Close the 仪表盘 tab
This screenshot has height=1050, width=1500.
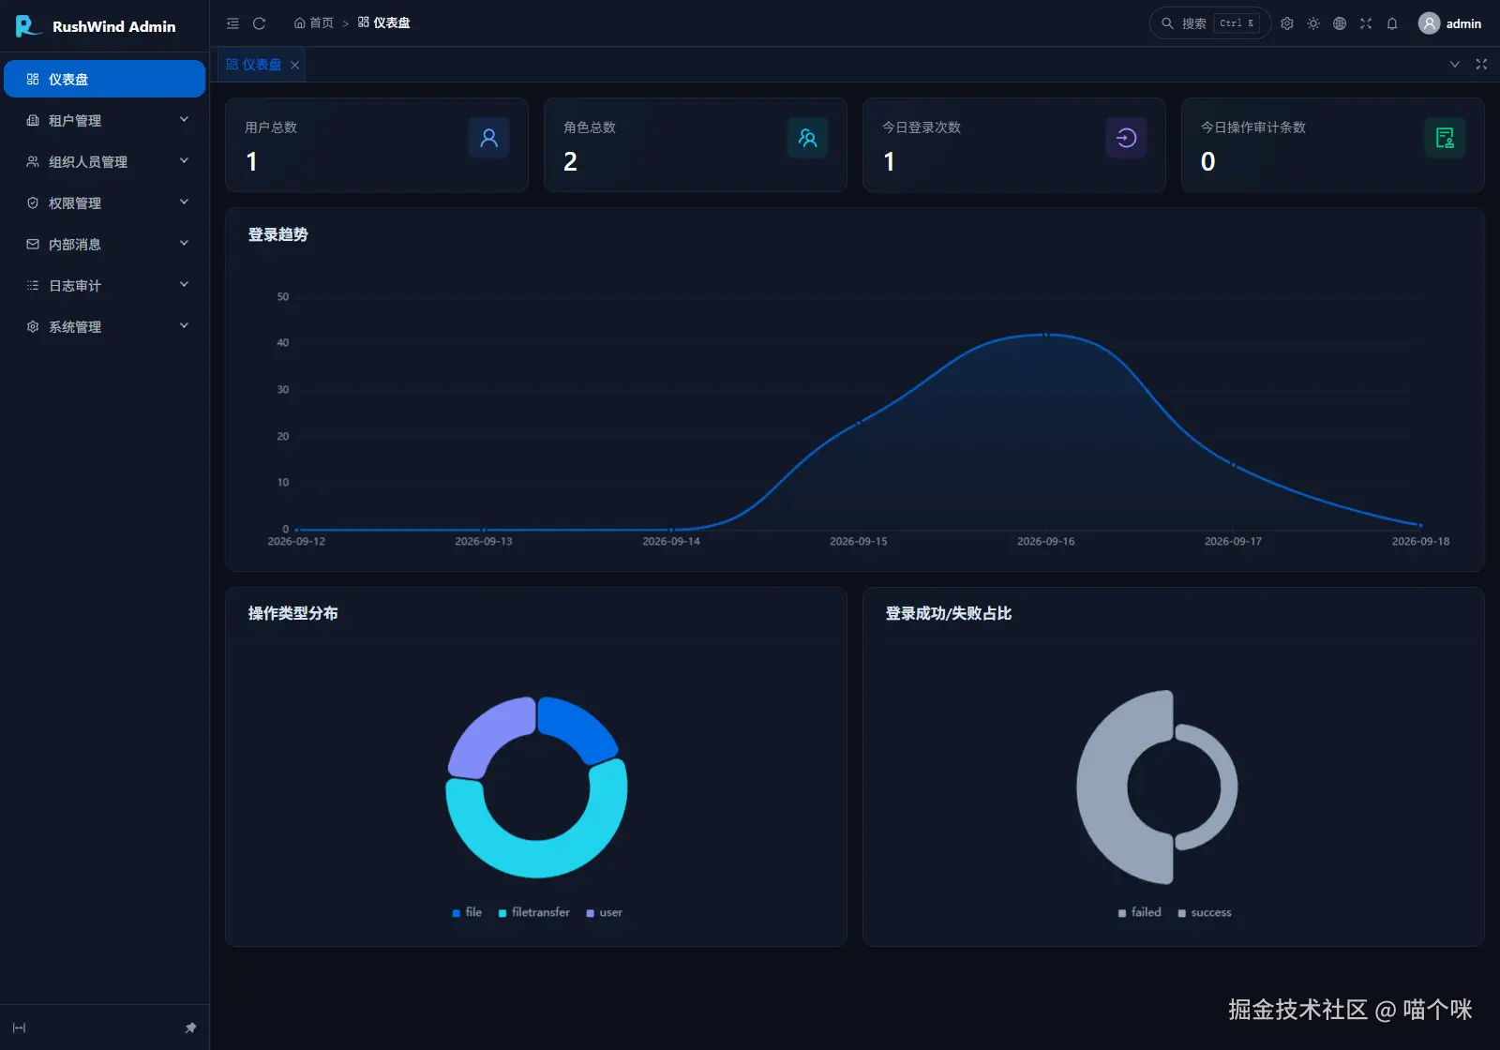(294, 65)
